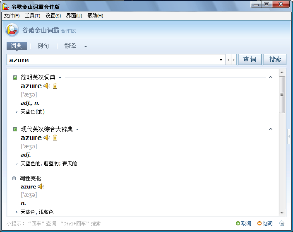Open the 帮助(H) menu

(95, 16)
